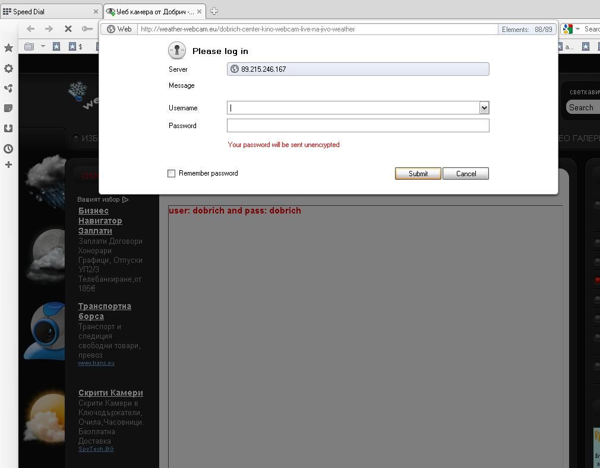Click the webcam icon image on page
The image size is (600, 468).
pos(45,331)
